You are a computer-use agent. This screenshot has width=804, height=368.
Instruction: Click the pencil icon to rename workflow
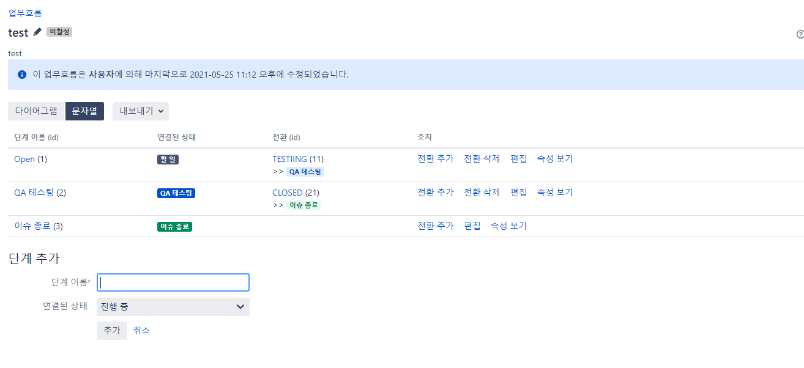point(37,32)
